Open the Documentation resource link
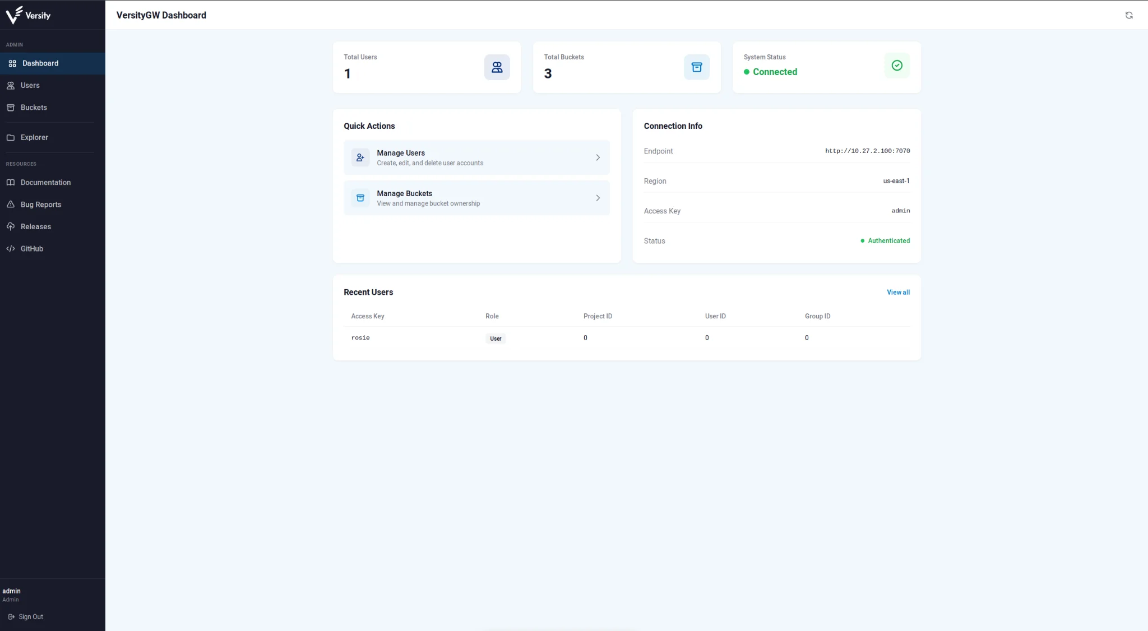The width and height of the screenshot is (1148, 631). pyautogui.click(x=45, y=183)
